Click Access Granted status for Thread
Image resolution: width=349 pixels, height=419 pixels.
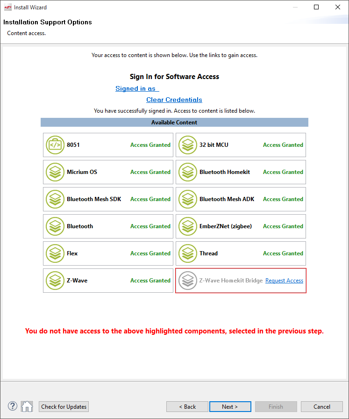point(283,253)
